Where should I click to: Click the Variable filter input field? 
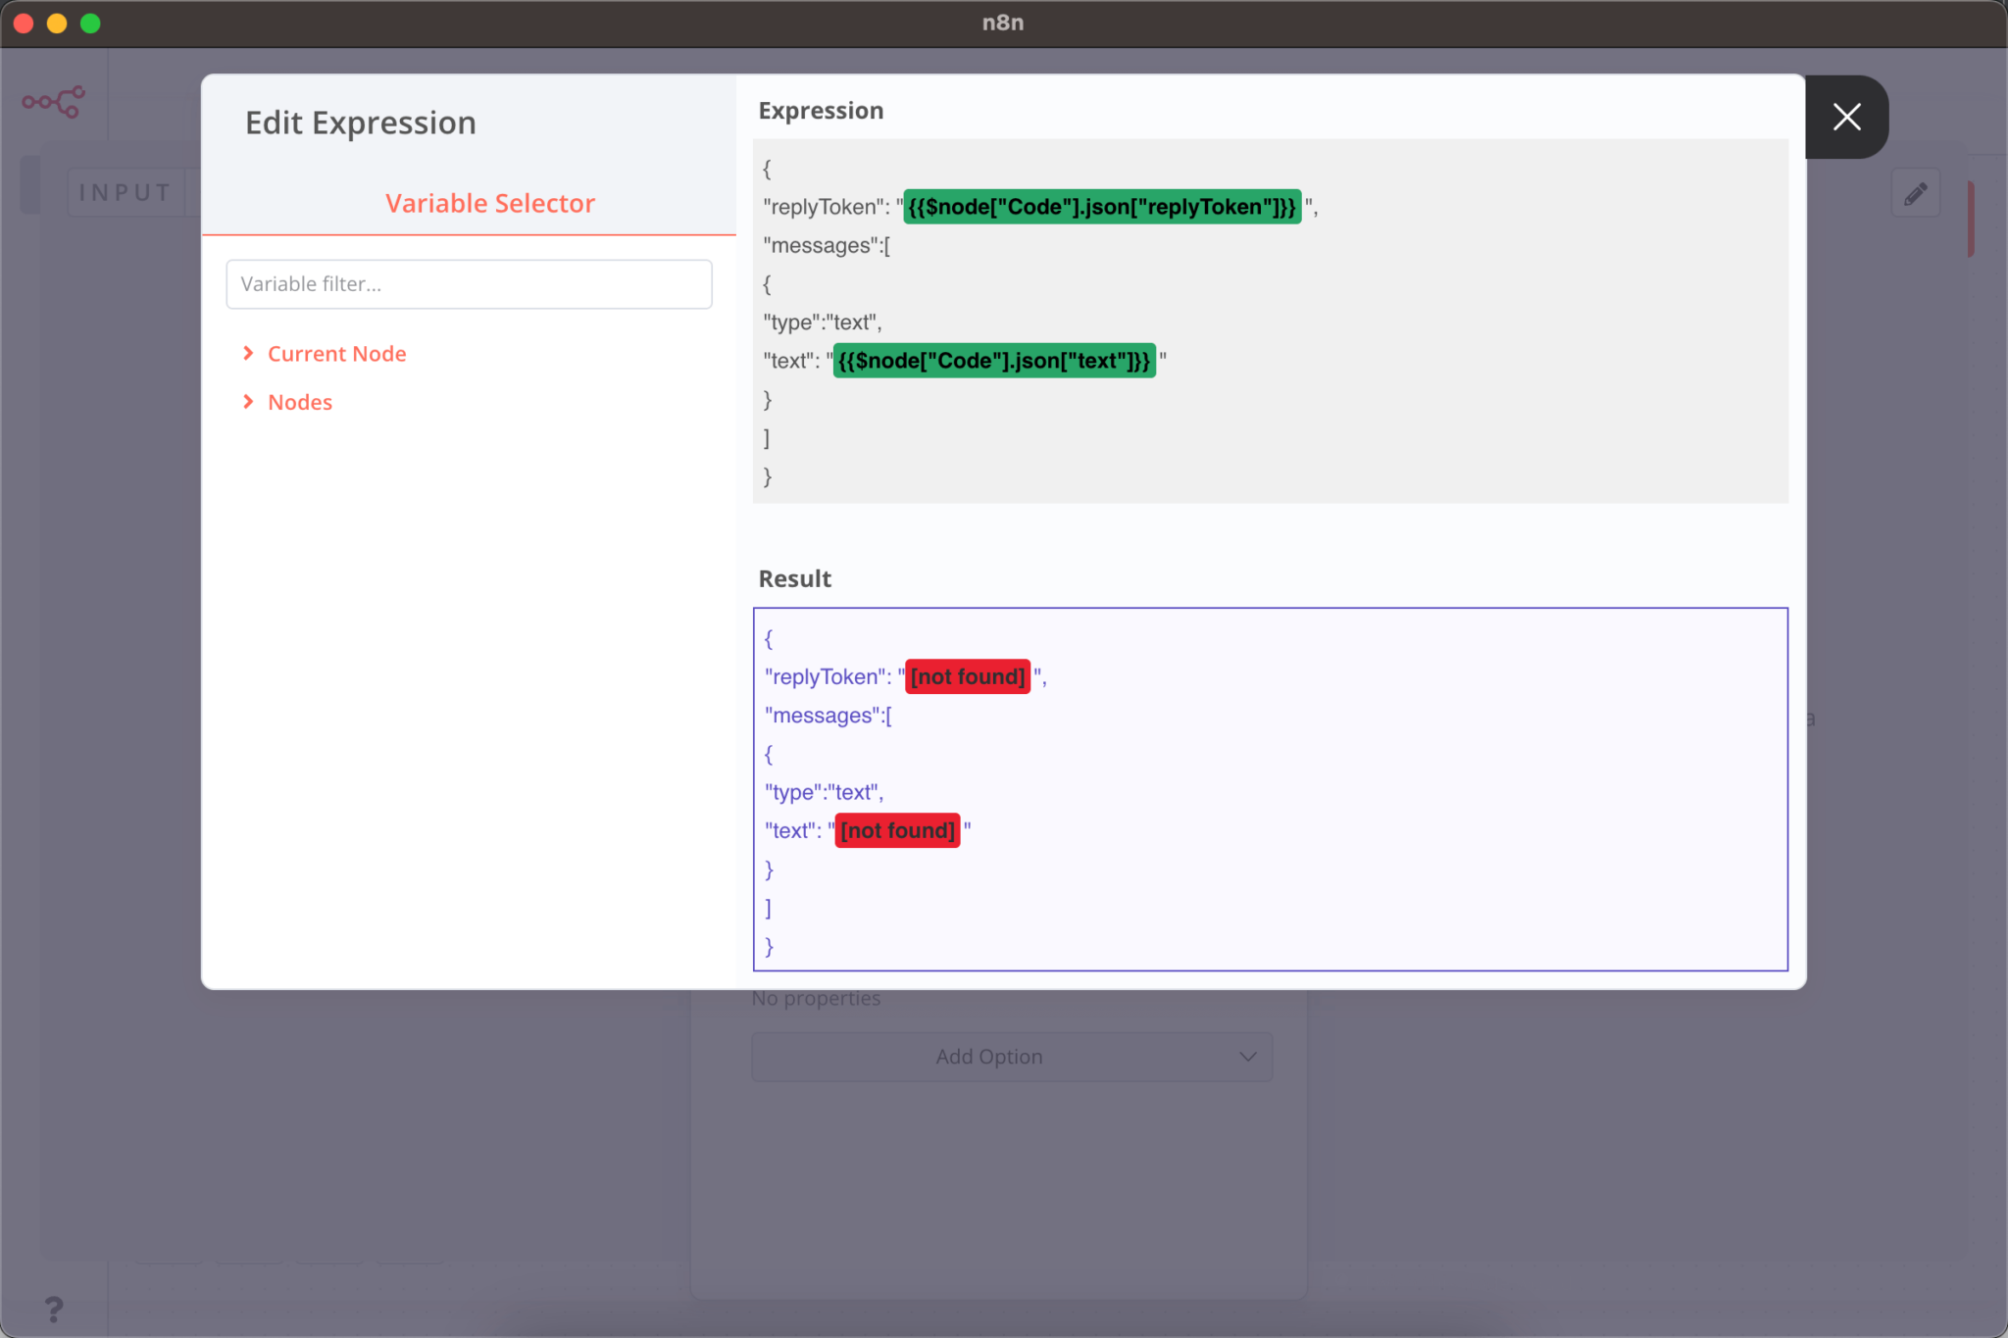pyautogui.click(x=469, y=284)
